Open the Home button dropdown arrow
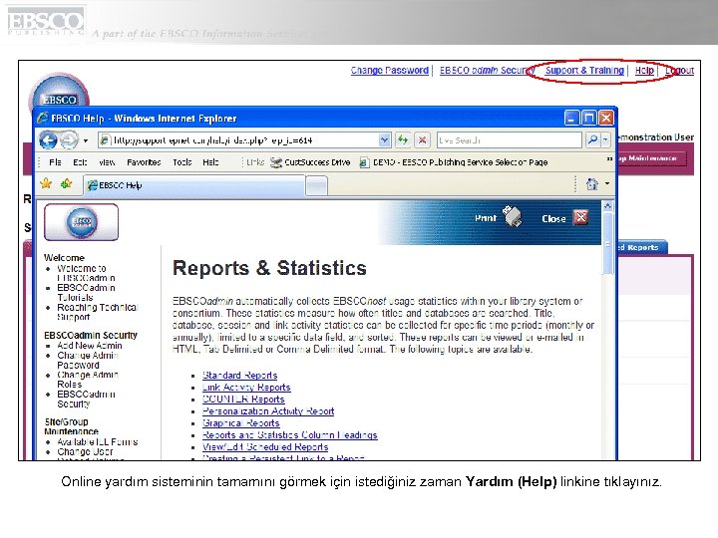The width and height of the screenshot is (718, 538). click(x=607, y=183)
